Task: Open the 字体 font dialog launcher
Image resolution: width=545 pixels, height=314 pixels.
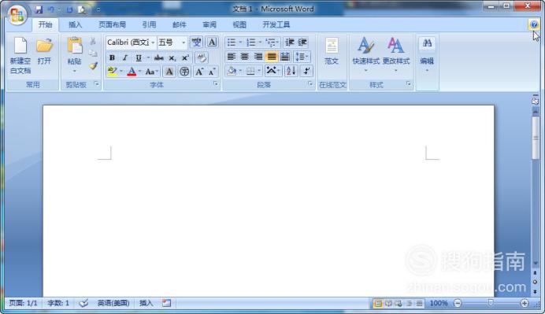Action: [216, 83]
